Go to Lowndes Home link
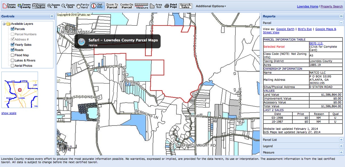This screenshot has height=167, width=345. pos(308,6)
